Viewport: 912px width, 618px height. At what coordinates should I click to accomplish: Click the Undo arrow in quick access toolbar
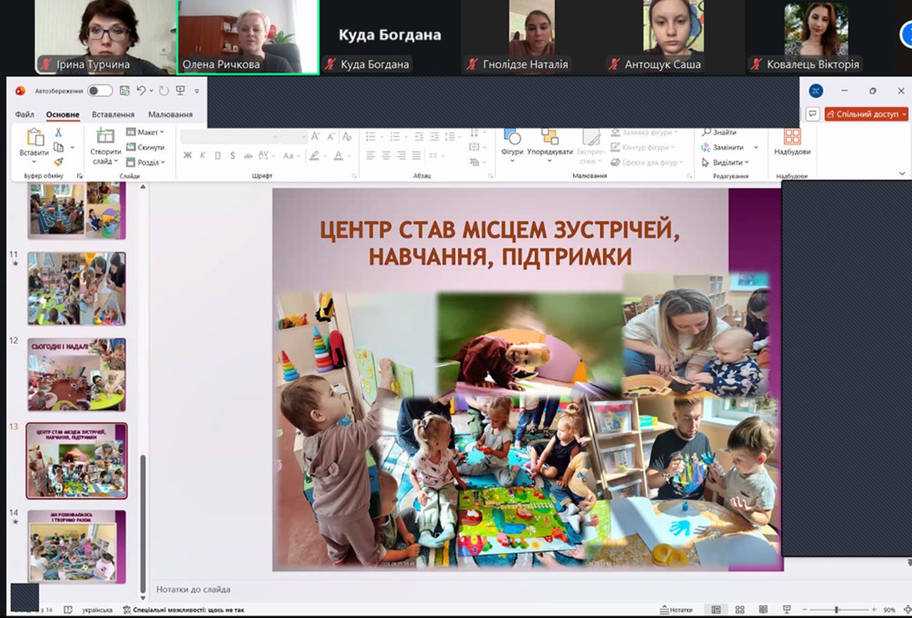[x=141, y=90]
